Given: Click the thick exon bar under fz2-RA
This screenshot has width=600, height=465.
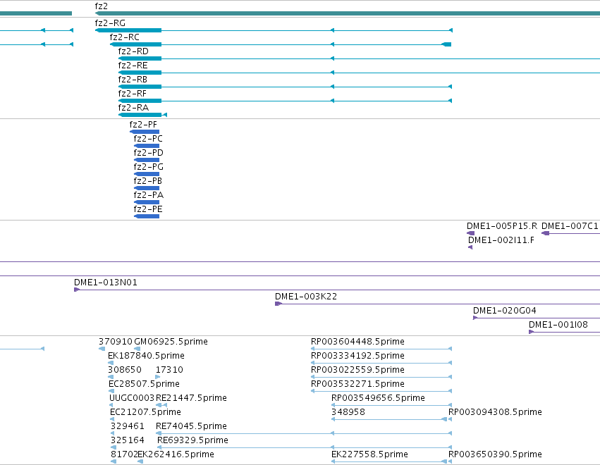Looking at the screenshot, I should (140, 115).
